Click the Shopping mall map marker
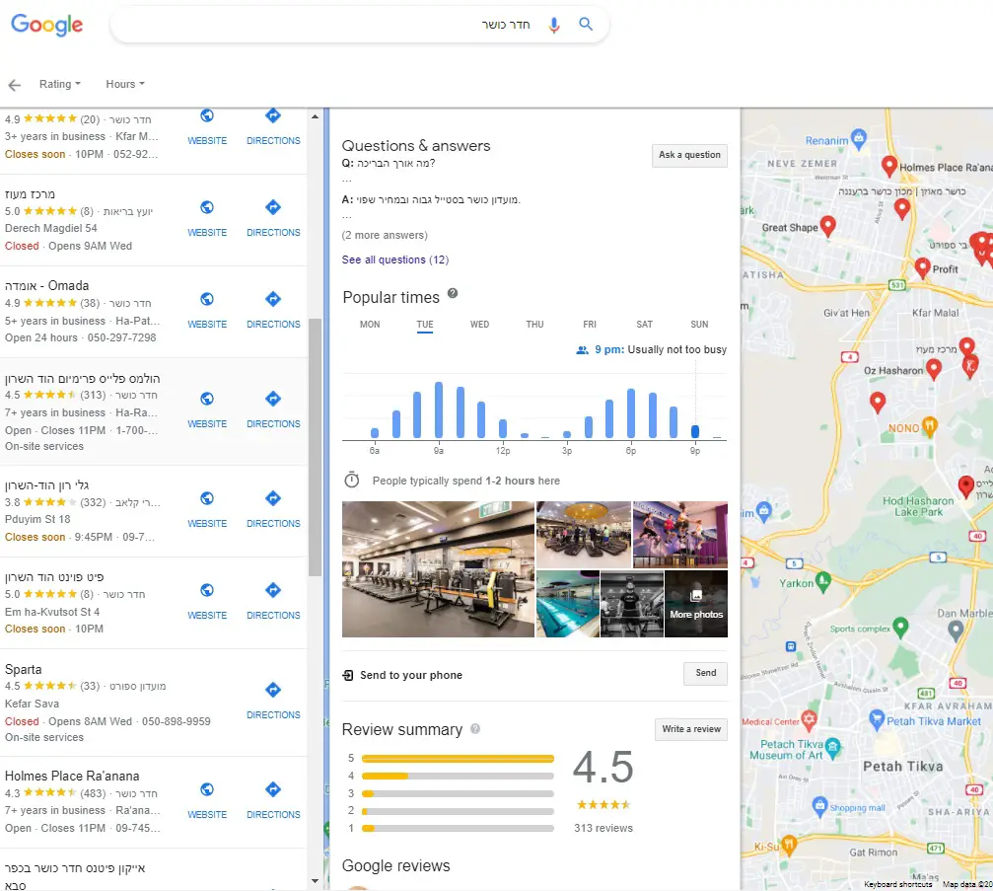Viewport: 993px width, 891px height. click(x=820, y=806)
